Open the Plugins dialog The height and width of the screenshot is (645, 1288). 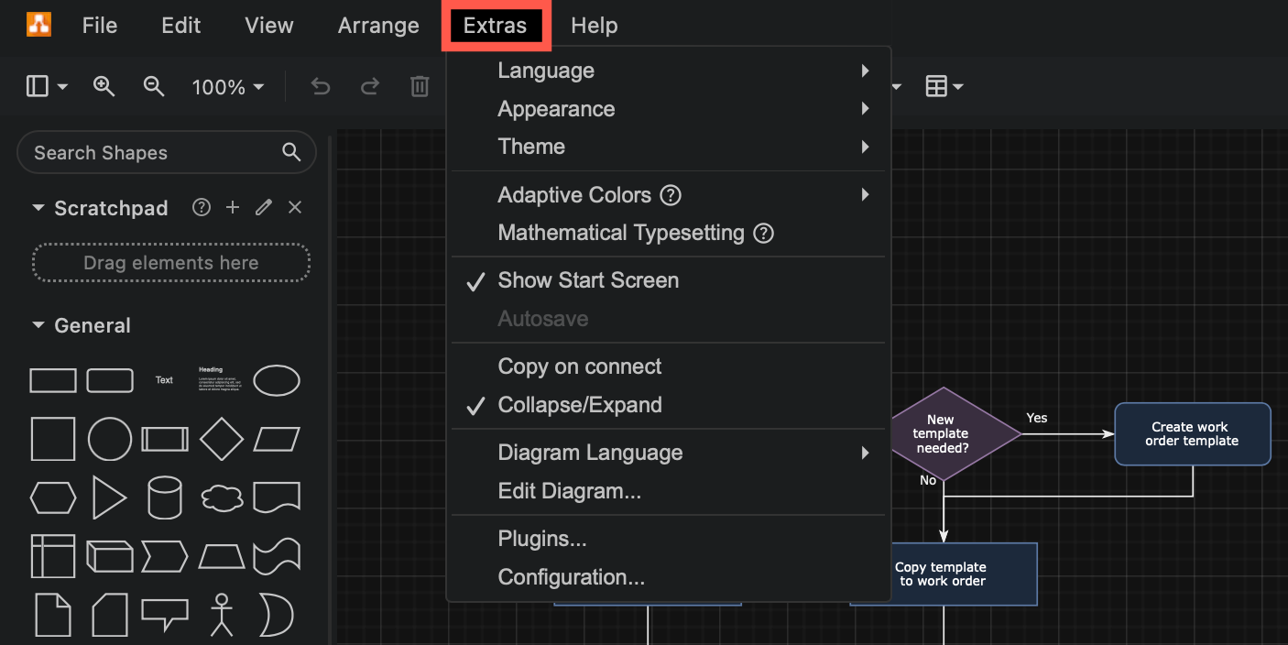pyautogui.click(x=542, y=539)
